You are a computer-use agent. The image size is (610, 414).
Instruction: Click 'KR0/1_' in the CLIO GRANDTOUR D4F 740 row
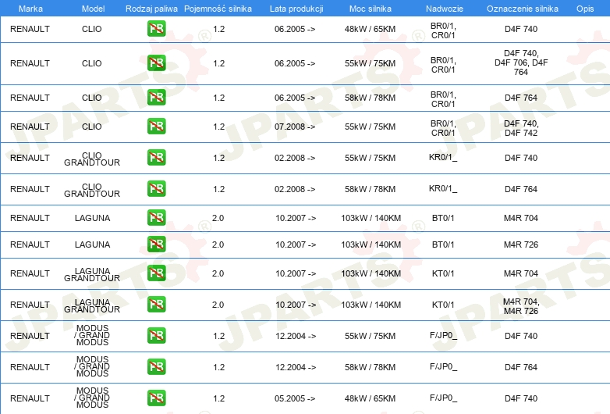443,157
